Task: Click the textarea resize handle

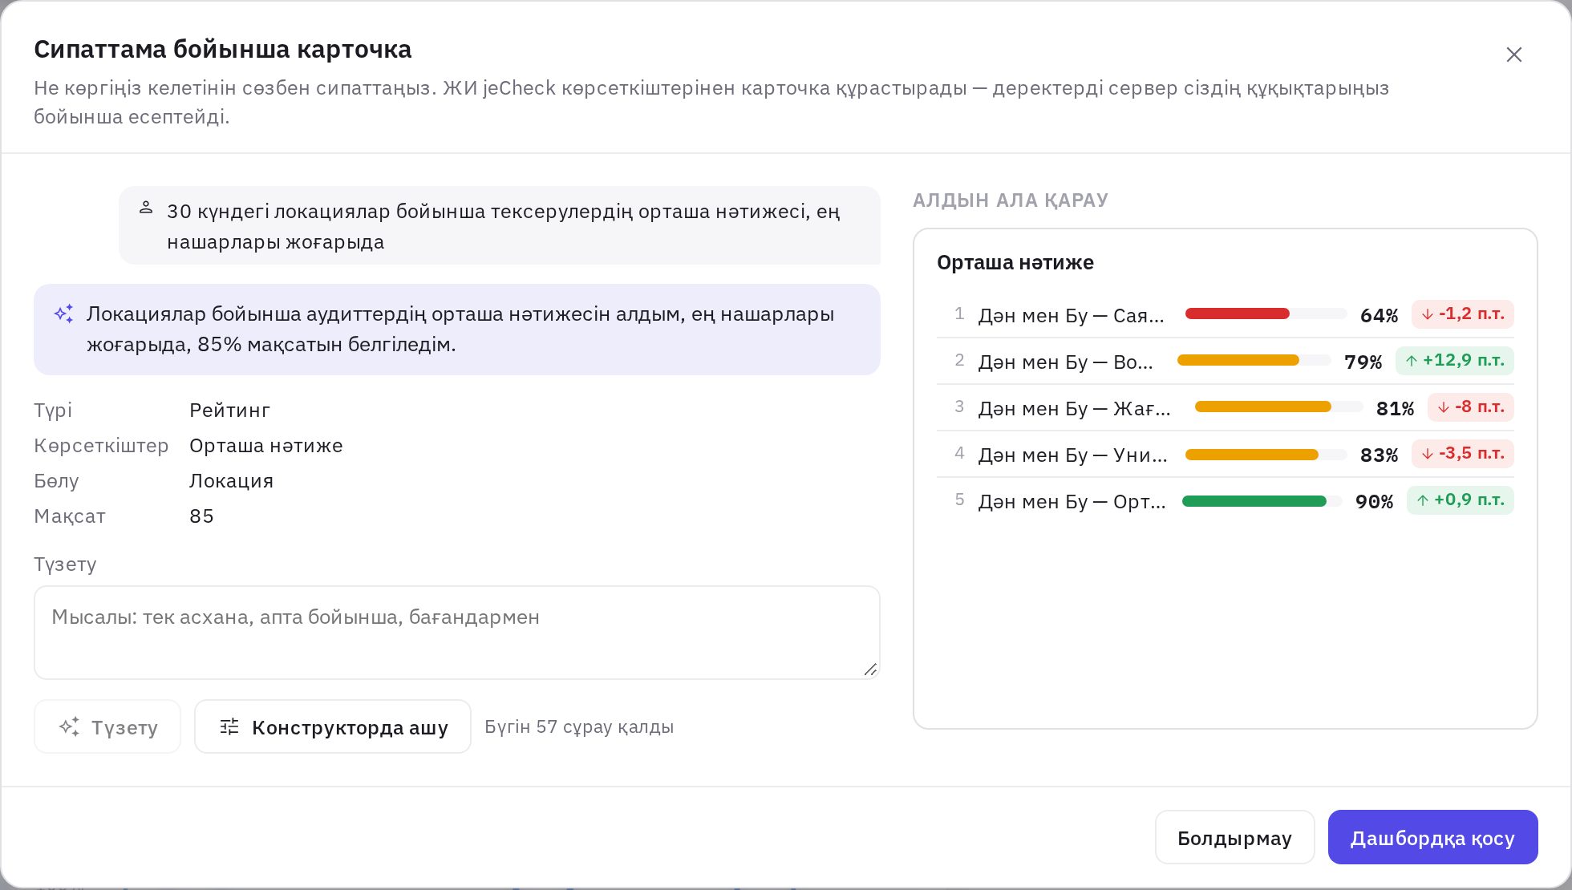Action: click(870, 670)
